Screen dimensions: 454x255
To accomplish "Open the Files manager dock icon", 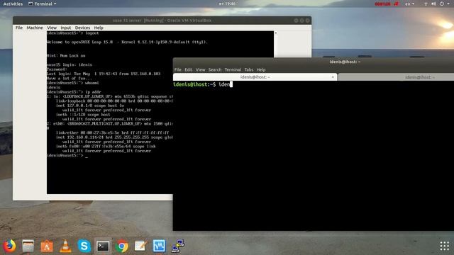I will [x=28, y=246].
